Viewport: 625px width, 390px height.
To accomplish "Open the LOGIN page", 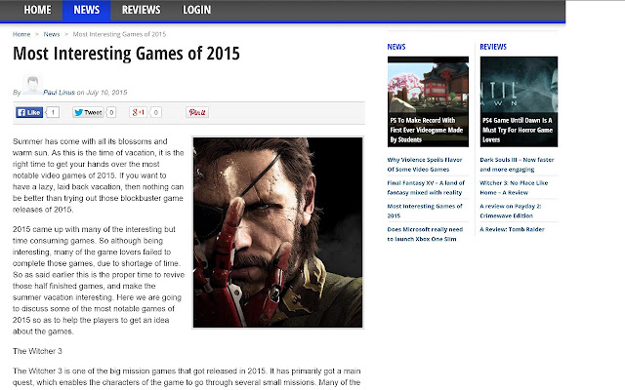I will (196, 10).
